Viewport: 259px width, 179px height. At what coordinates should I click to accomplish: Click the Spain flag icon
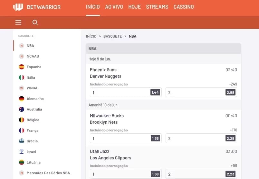22,67
